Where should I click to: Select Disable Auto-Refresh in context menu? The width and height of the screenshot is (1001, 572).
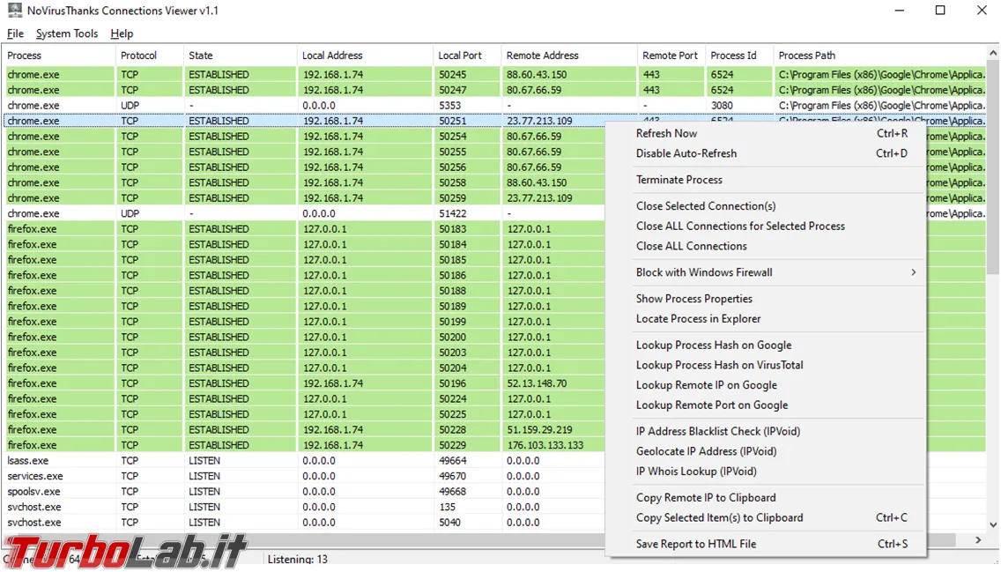[765, 153]
